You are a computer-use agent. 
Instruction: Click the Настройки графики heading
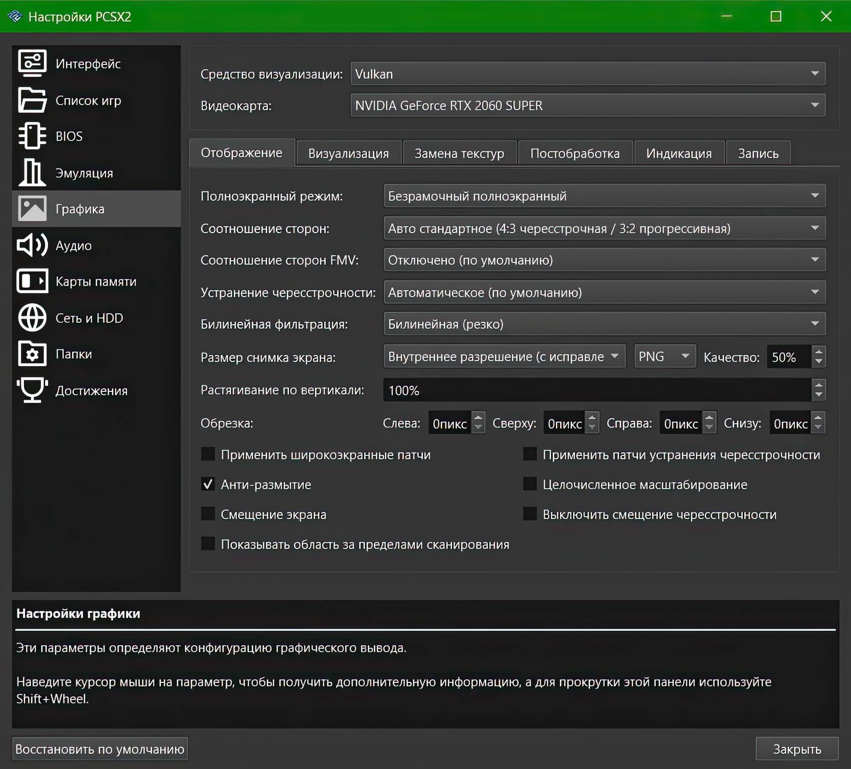pos(78,613)
